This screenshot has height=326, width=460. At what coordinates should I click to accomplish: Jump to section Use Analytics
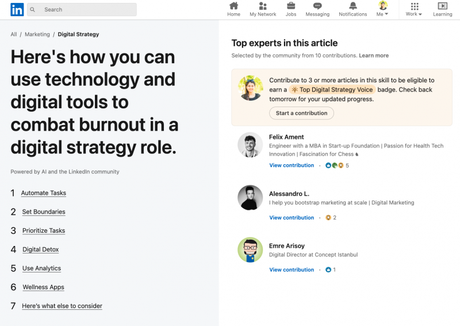41,268
